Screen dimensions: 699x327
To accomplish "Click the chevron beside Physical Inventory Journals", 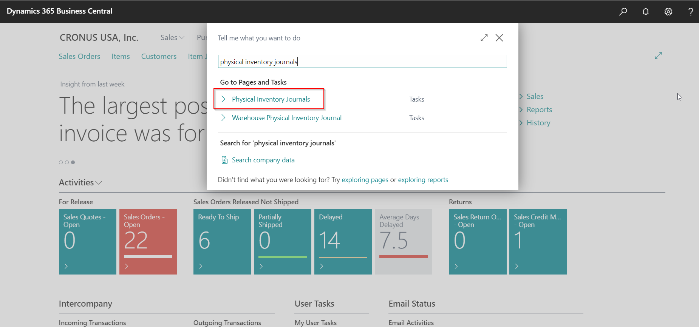I will tap(223, 99).
